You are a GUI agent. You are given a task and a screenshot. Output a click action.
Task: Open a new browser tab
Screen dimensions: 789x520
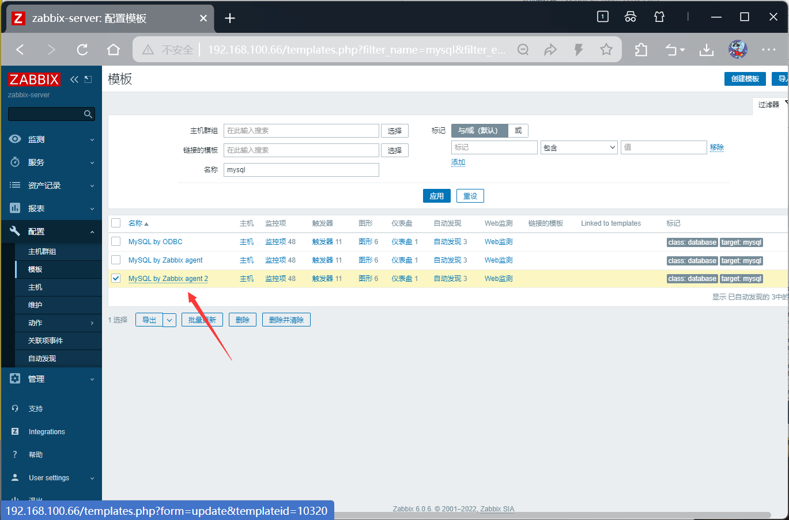click(230, 18)
